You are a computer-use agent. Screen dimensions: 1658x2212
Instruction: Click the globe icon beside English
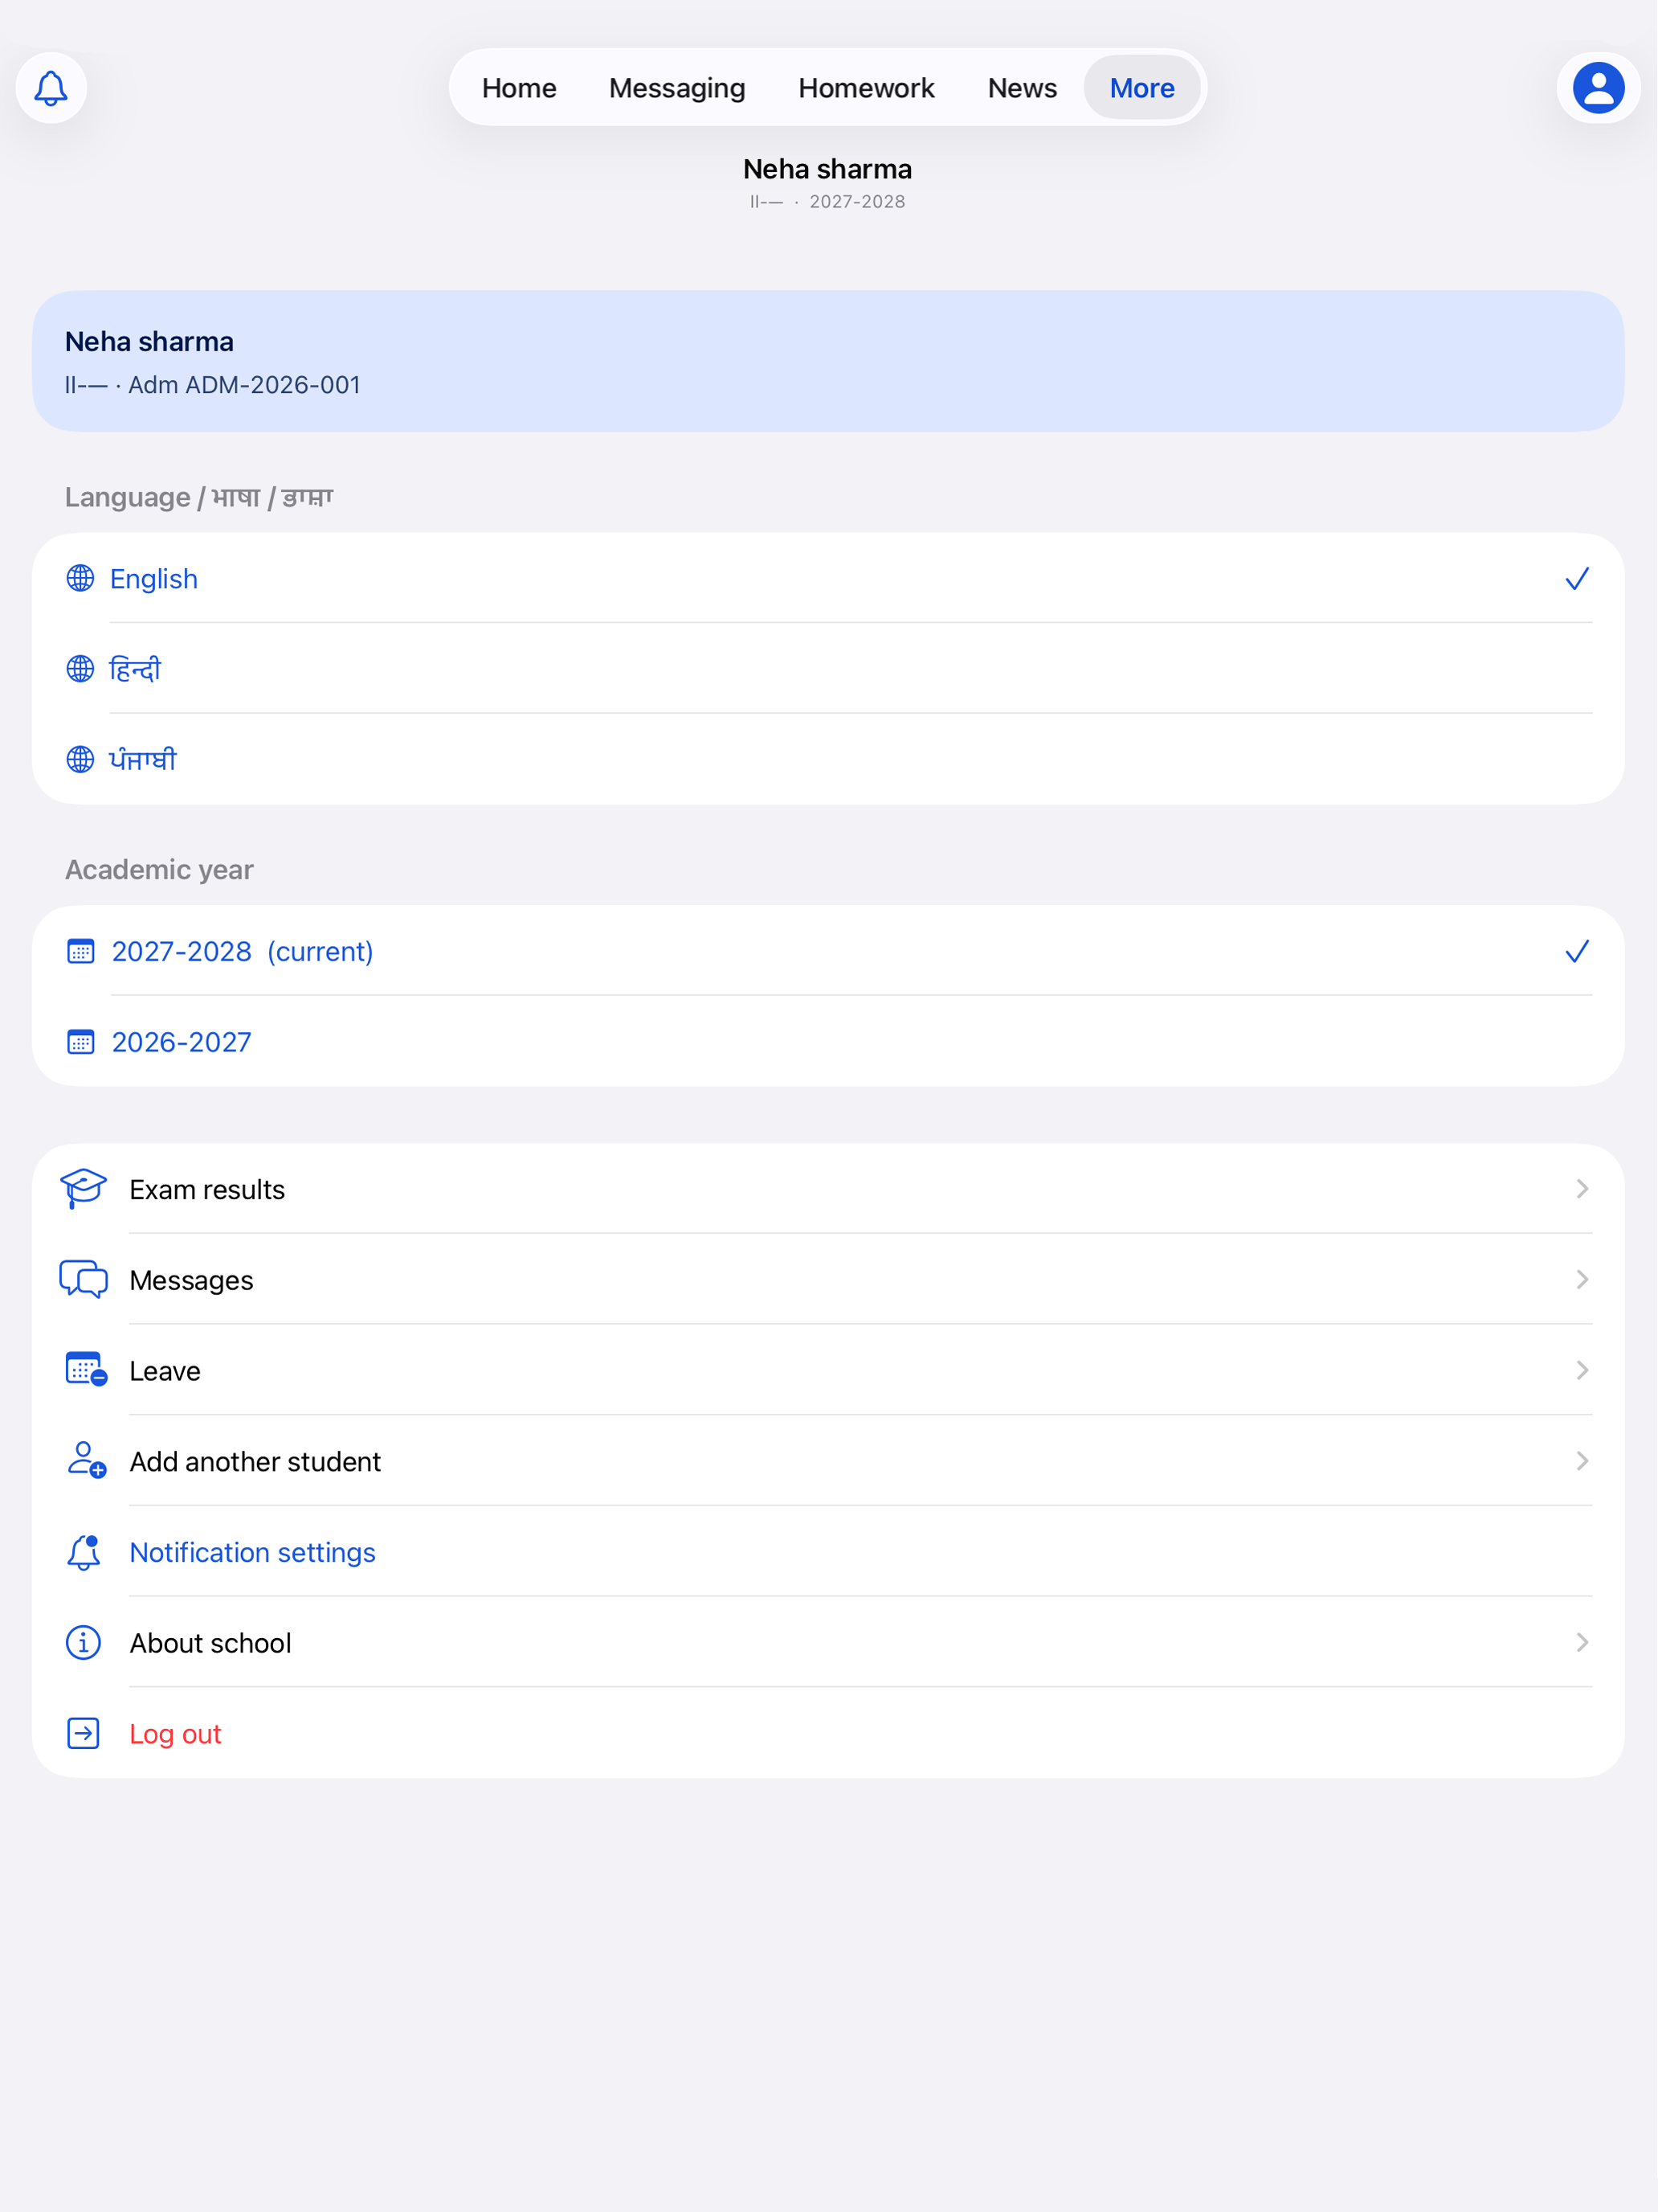80,578
